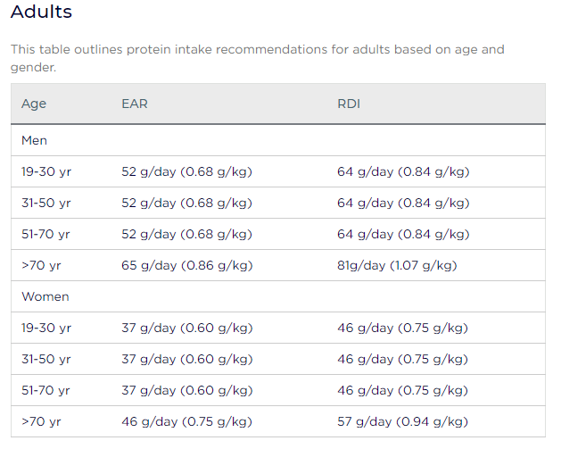
Task: Click Women >70 yr EAR value
Action: 186,421
